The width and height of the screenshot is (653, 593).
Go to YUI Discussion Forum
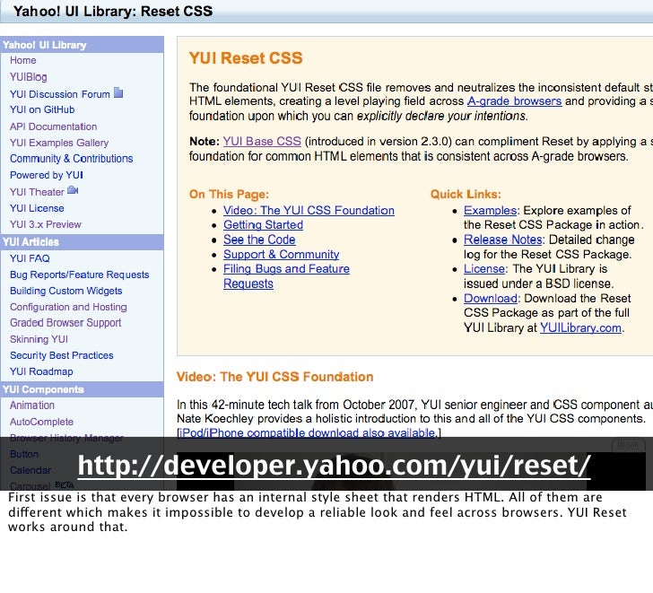pyautogui.click(x=60, y=94)
